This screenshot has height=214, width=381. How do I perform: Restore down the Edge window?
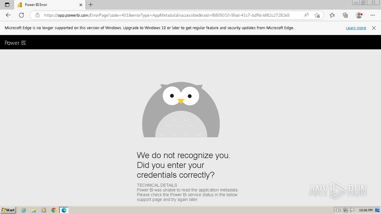coord(363,3)
